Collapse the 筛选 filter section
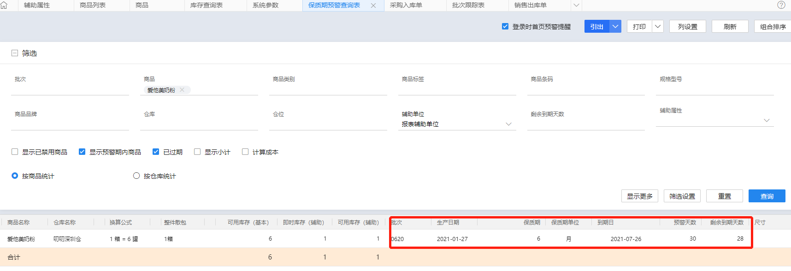Viewport: 791px width, 271px height. pos(15,53)
